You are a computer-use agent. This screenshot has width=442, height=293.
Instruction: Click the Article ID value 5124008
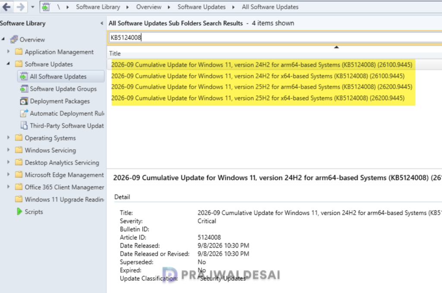(x=209, y=237)
